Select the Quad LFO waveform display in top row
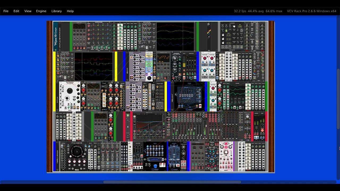The image size is (340, 191). (x=79, y=26)
